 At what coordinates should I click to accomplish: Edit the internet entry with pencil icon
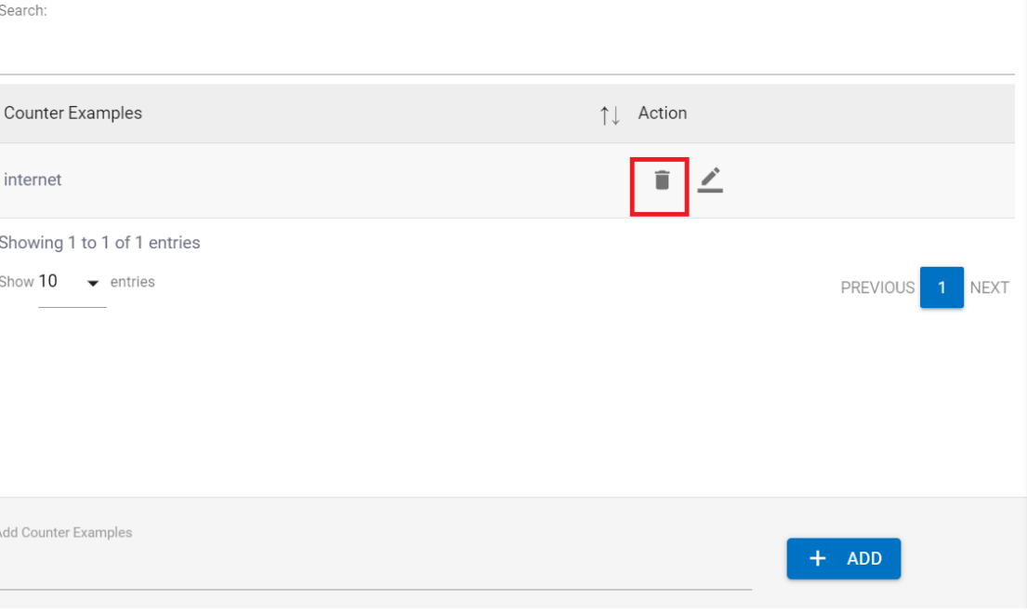[710, 180]
